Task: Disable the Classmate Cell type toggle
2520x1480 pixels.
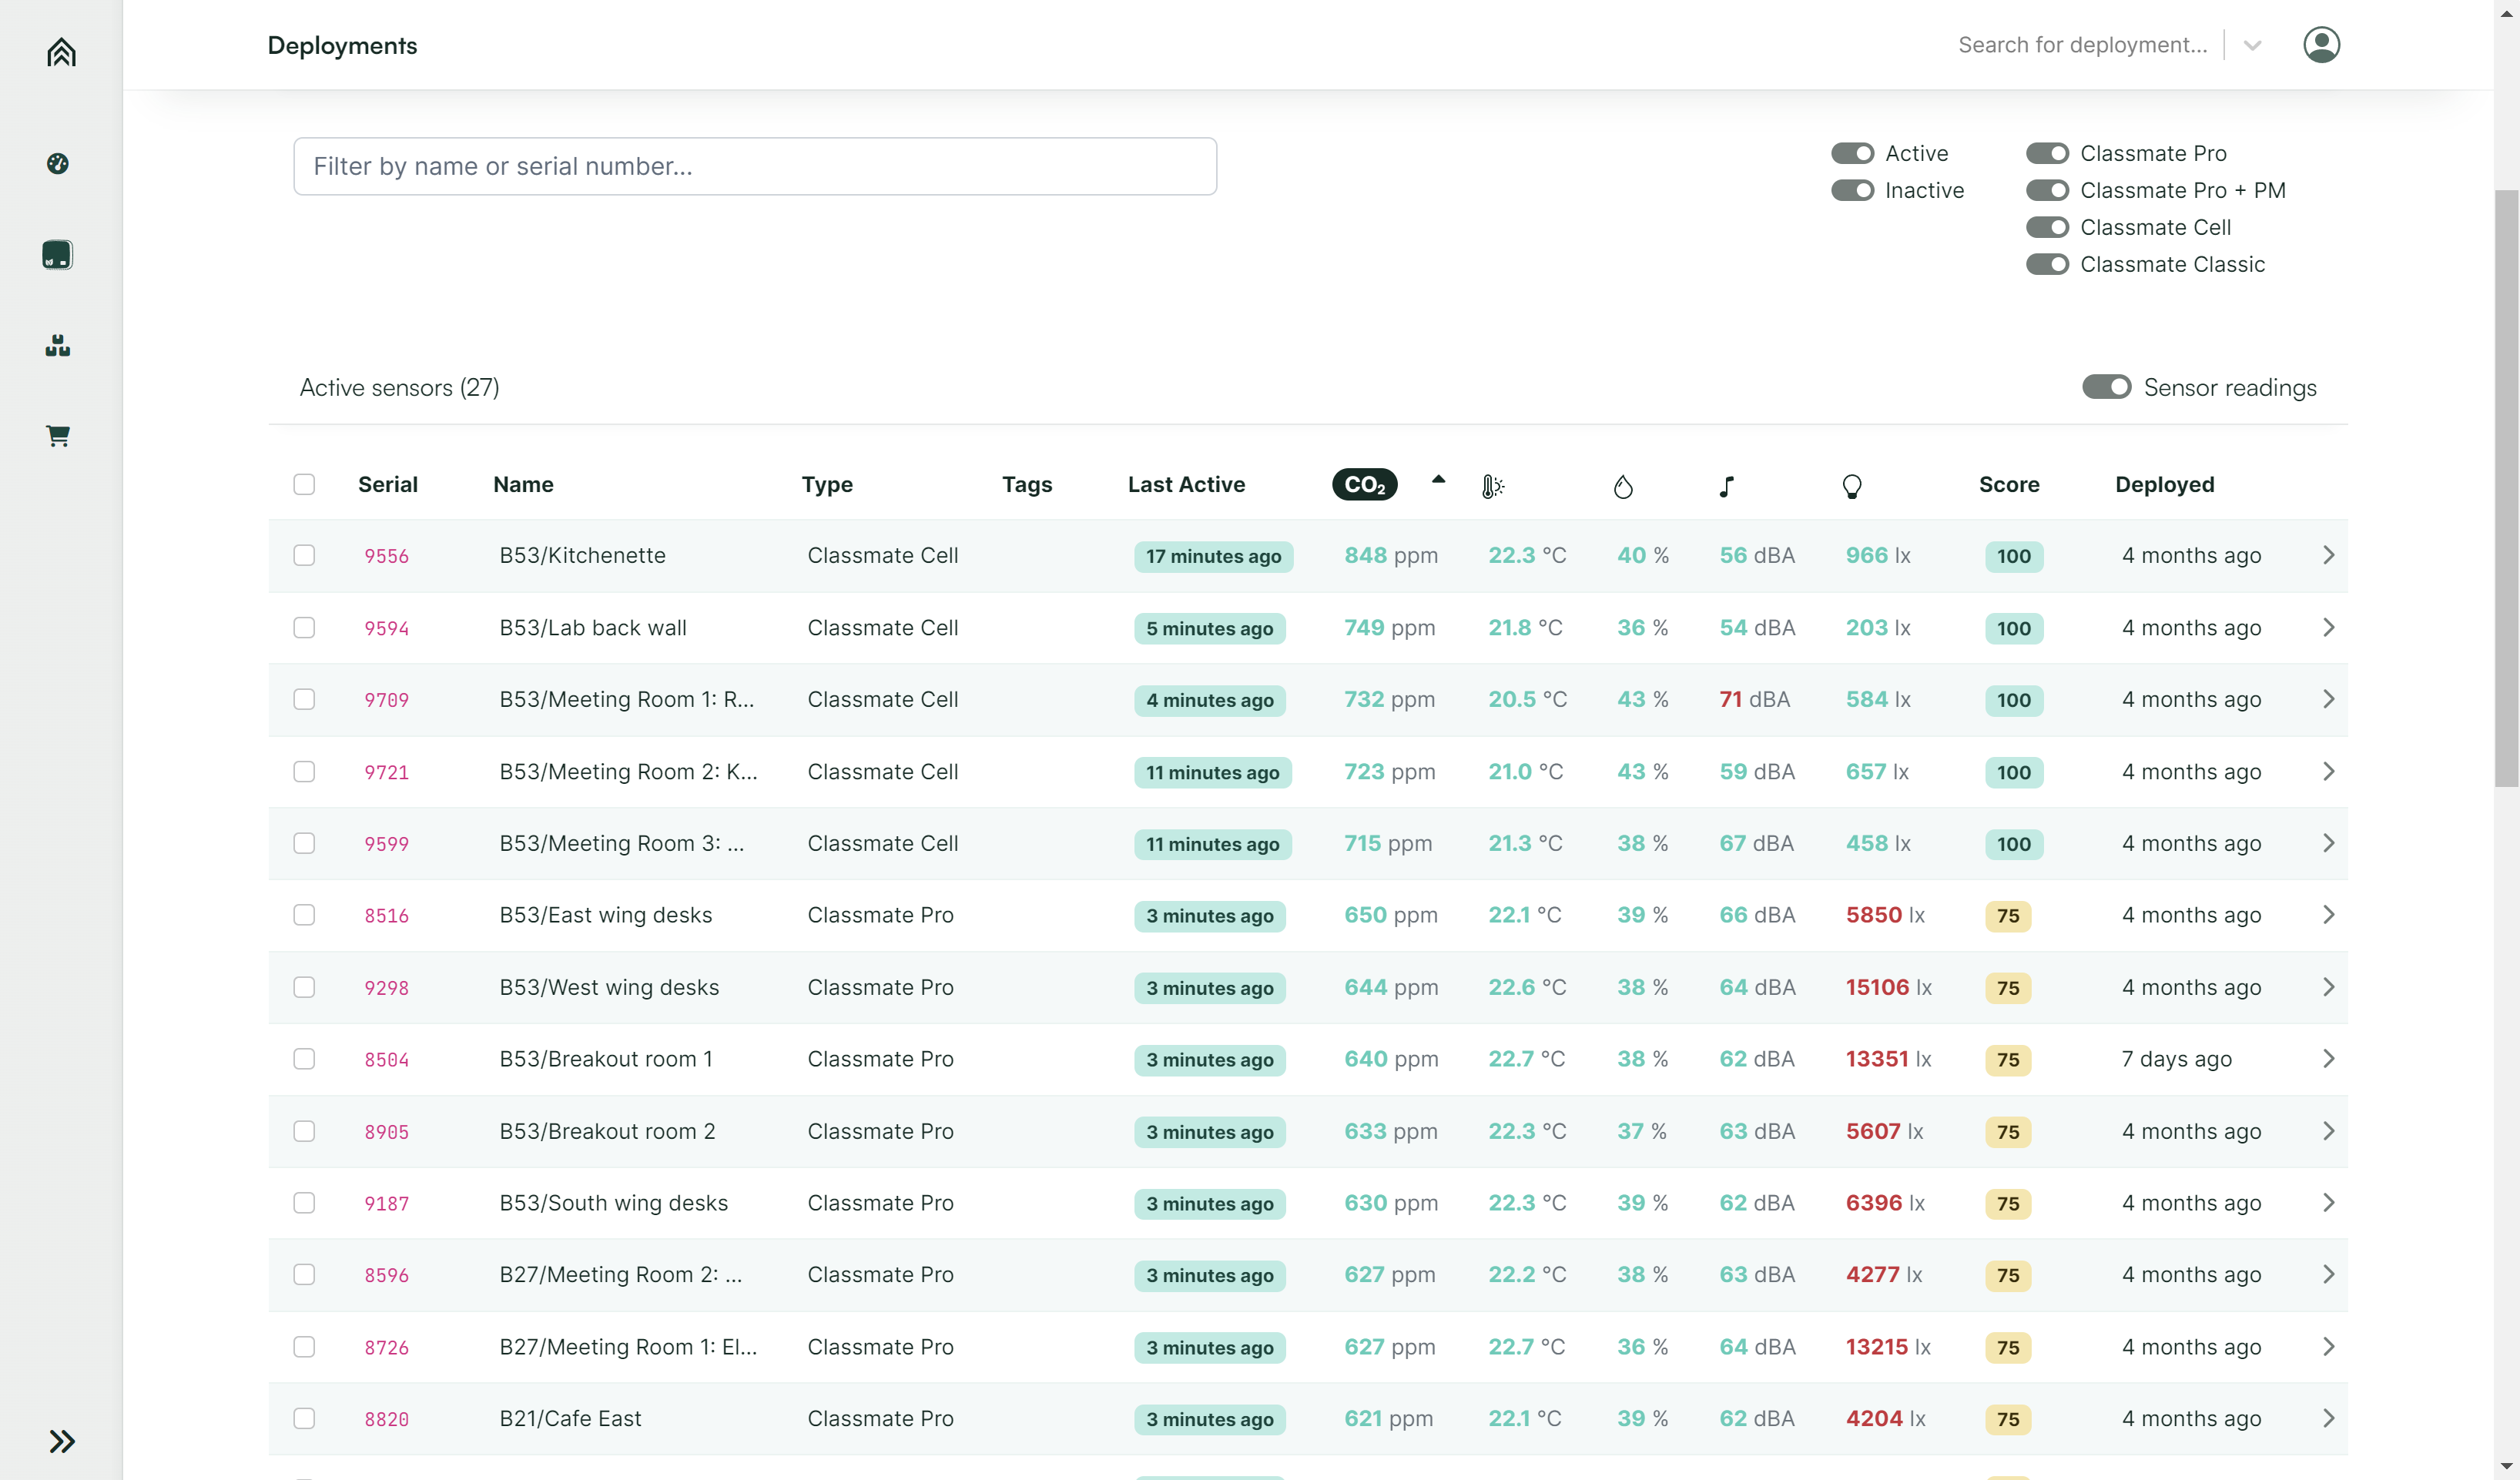Action: click(2046, 227)
